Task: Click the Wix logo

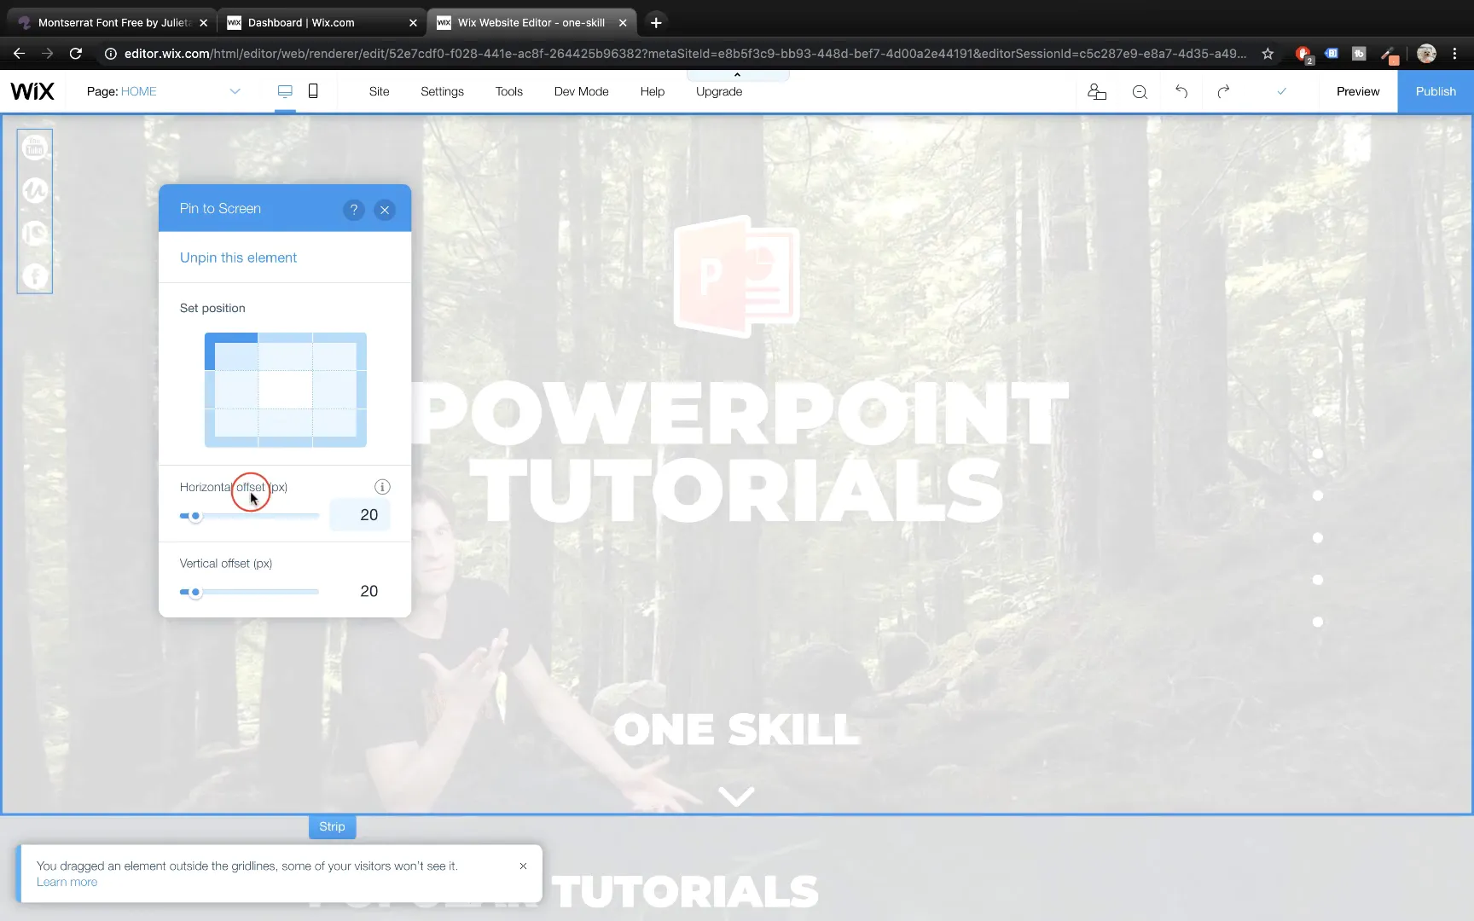Action: [x=32, y=91]
